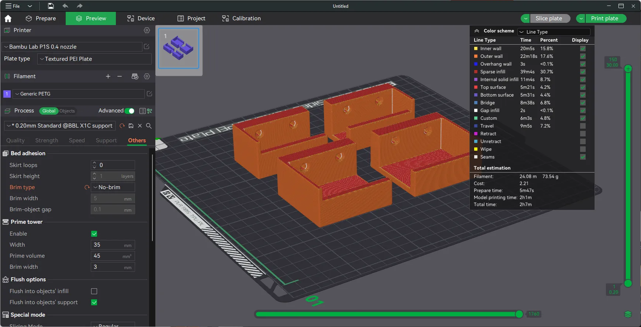Screen dimensions: 641x327
Task: Open the Plate type dropdown
Action: click(94, 59)
